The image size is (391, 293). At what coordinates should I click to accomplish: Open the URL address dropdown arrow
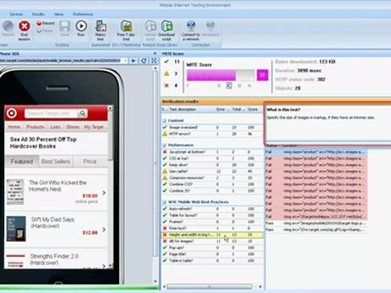click(x=125, y=61)
